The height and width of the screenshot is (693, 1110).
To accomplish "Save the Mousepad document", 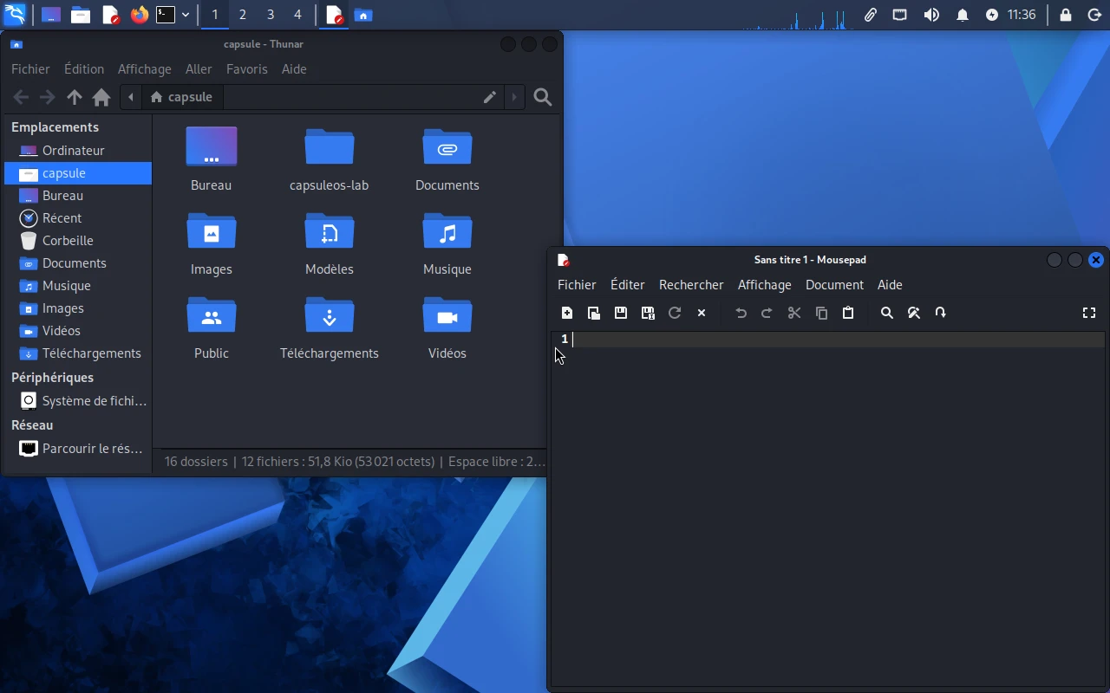I will 621,313.
